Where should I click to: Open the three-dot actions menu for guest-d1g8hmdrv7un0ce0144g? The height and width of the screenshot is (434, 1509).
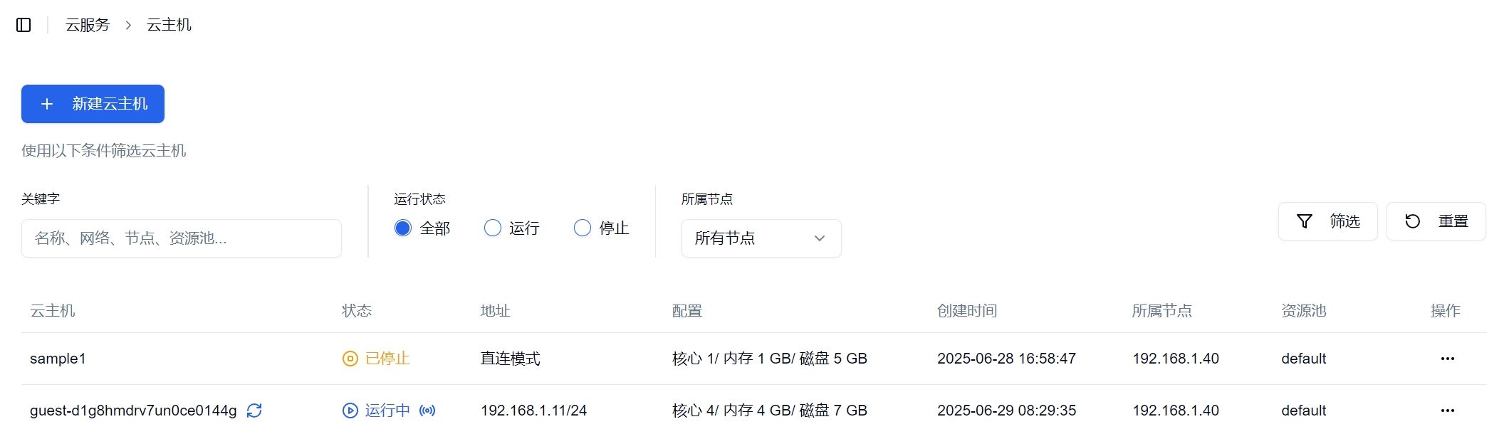pyautogui.click(x=1448, y=411)
